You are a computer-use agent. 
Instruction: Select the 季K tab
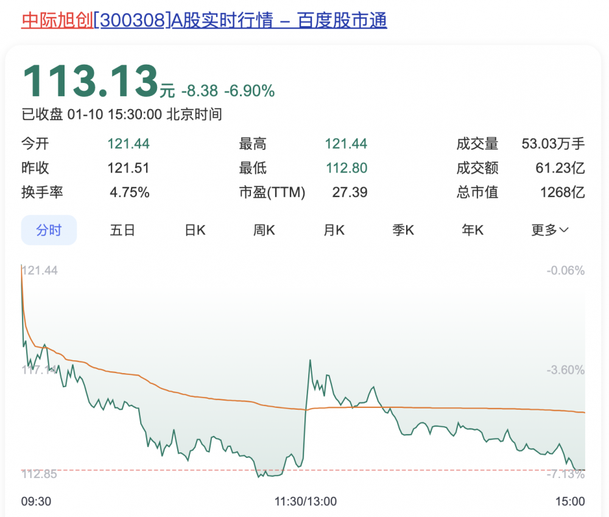[x=403, y=230]
